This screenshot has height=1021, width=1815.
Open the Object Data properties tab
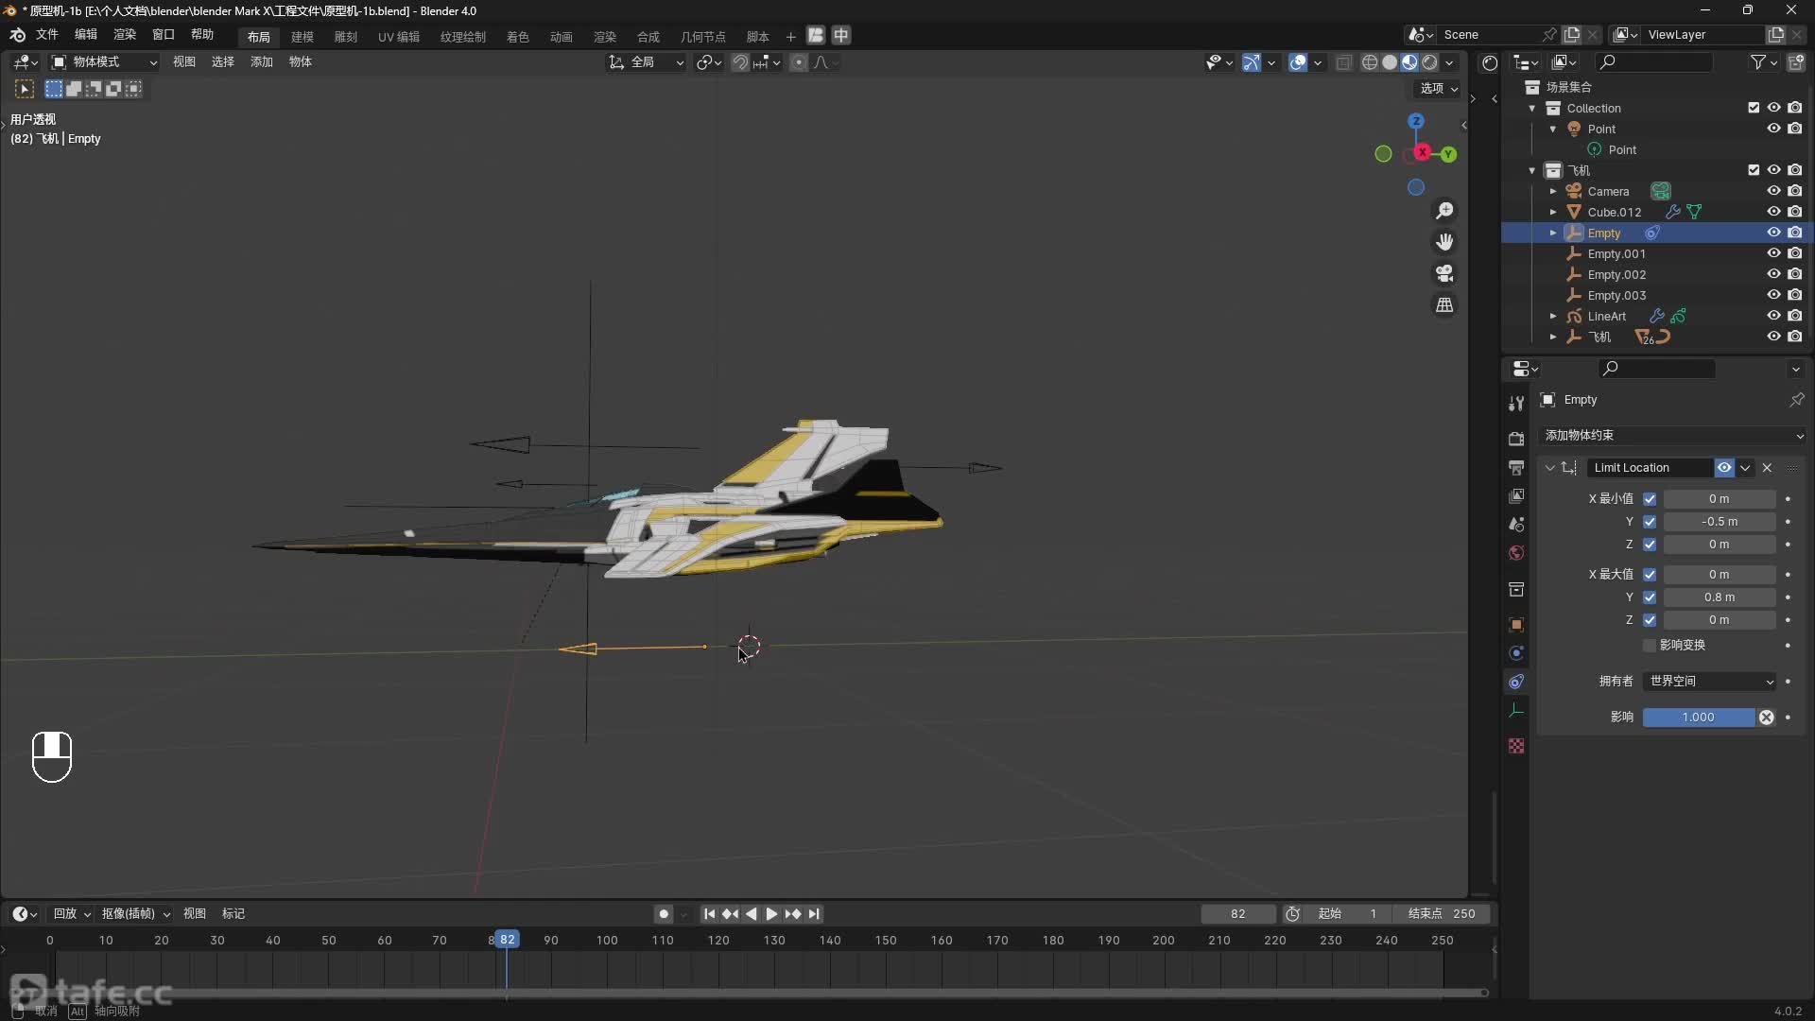click(1516, 711)
